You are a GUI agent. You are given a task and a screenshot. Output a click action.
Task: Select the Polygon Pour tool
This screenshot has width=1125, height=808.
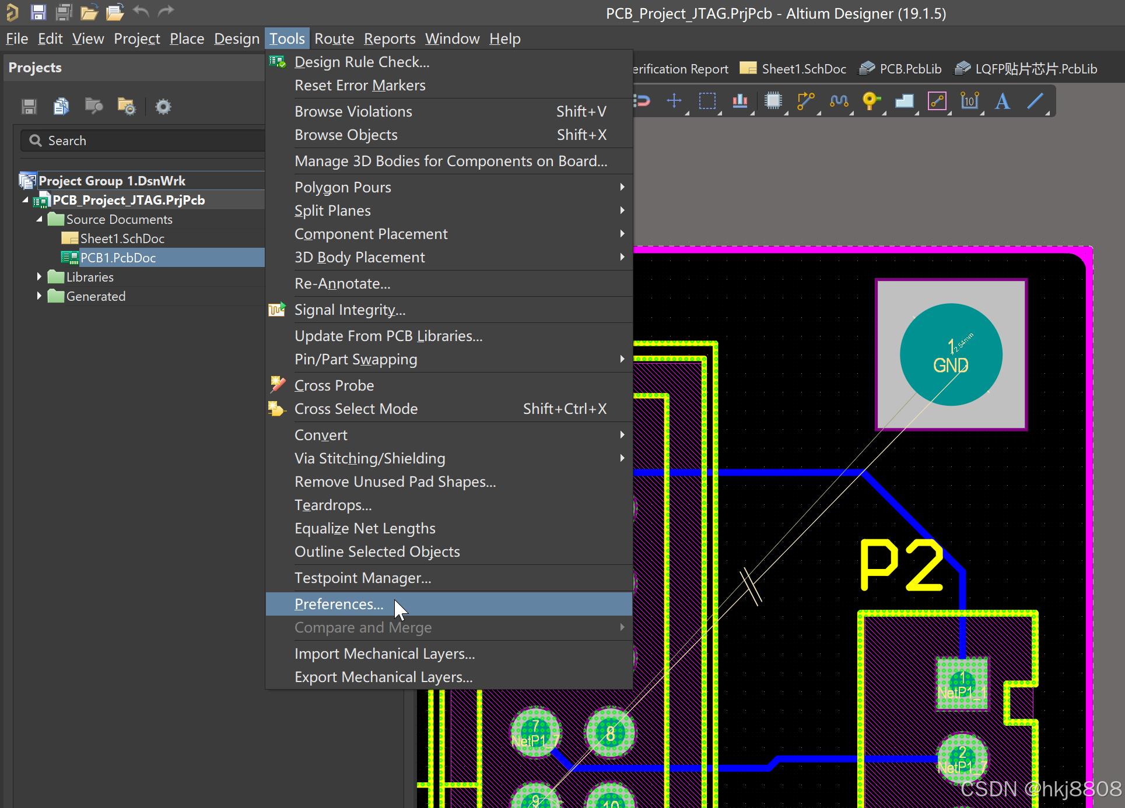pos(905,100)
